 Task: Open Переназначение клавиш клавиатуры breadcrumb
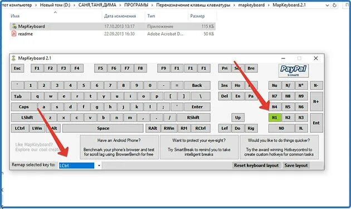click(193, 5)
